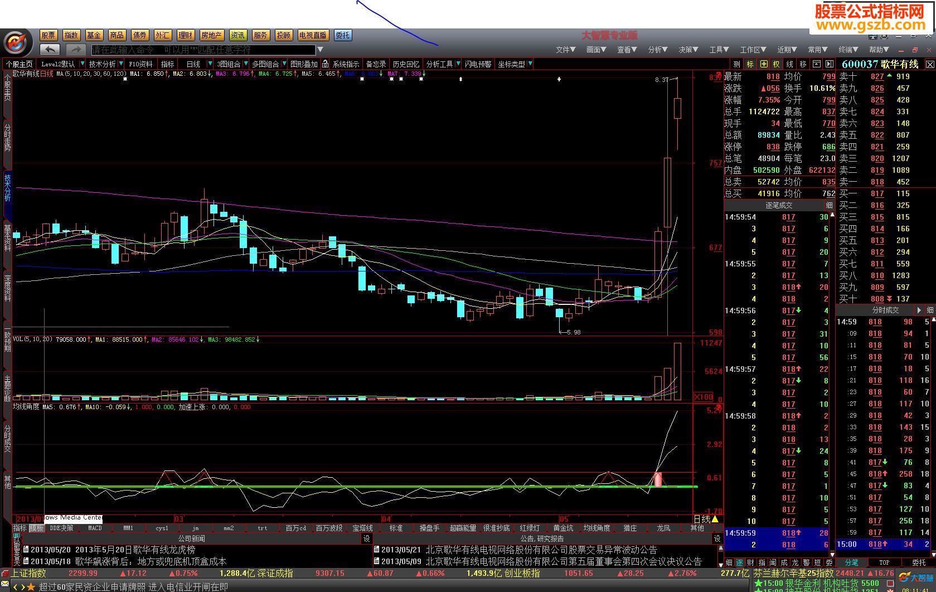Image resolution: width=936 pixels, height=592 pixels.
Task: Click the 移 move tool icon
Action: pos(803,64)
